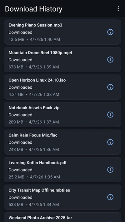
Task: Open Learning Kotlin Handbook.pdf download
Action: click(x=62, y=170)
